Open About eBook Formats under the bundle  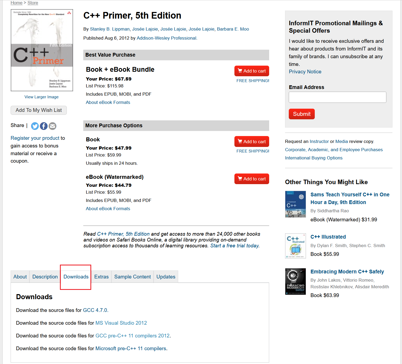tap(108, 102)
